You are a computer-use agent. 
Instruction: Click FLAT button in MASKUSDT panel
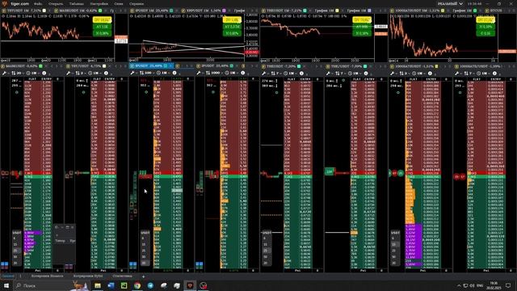(32, 79)
